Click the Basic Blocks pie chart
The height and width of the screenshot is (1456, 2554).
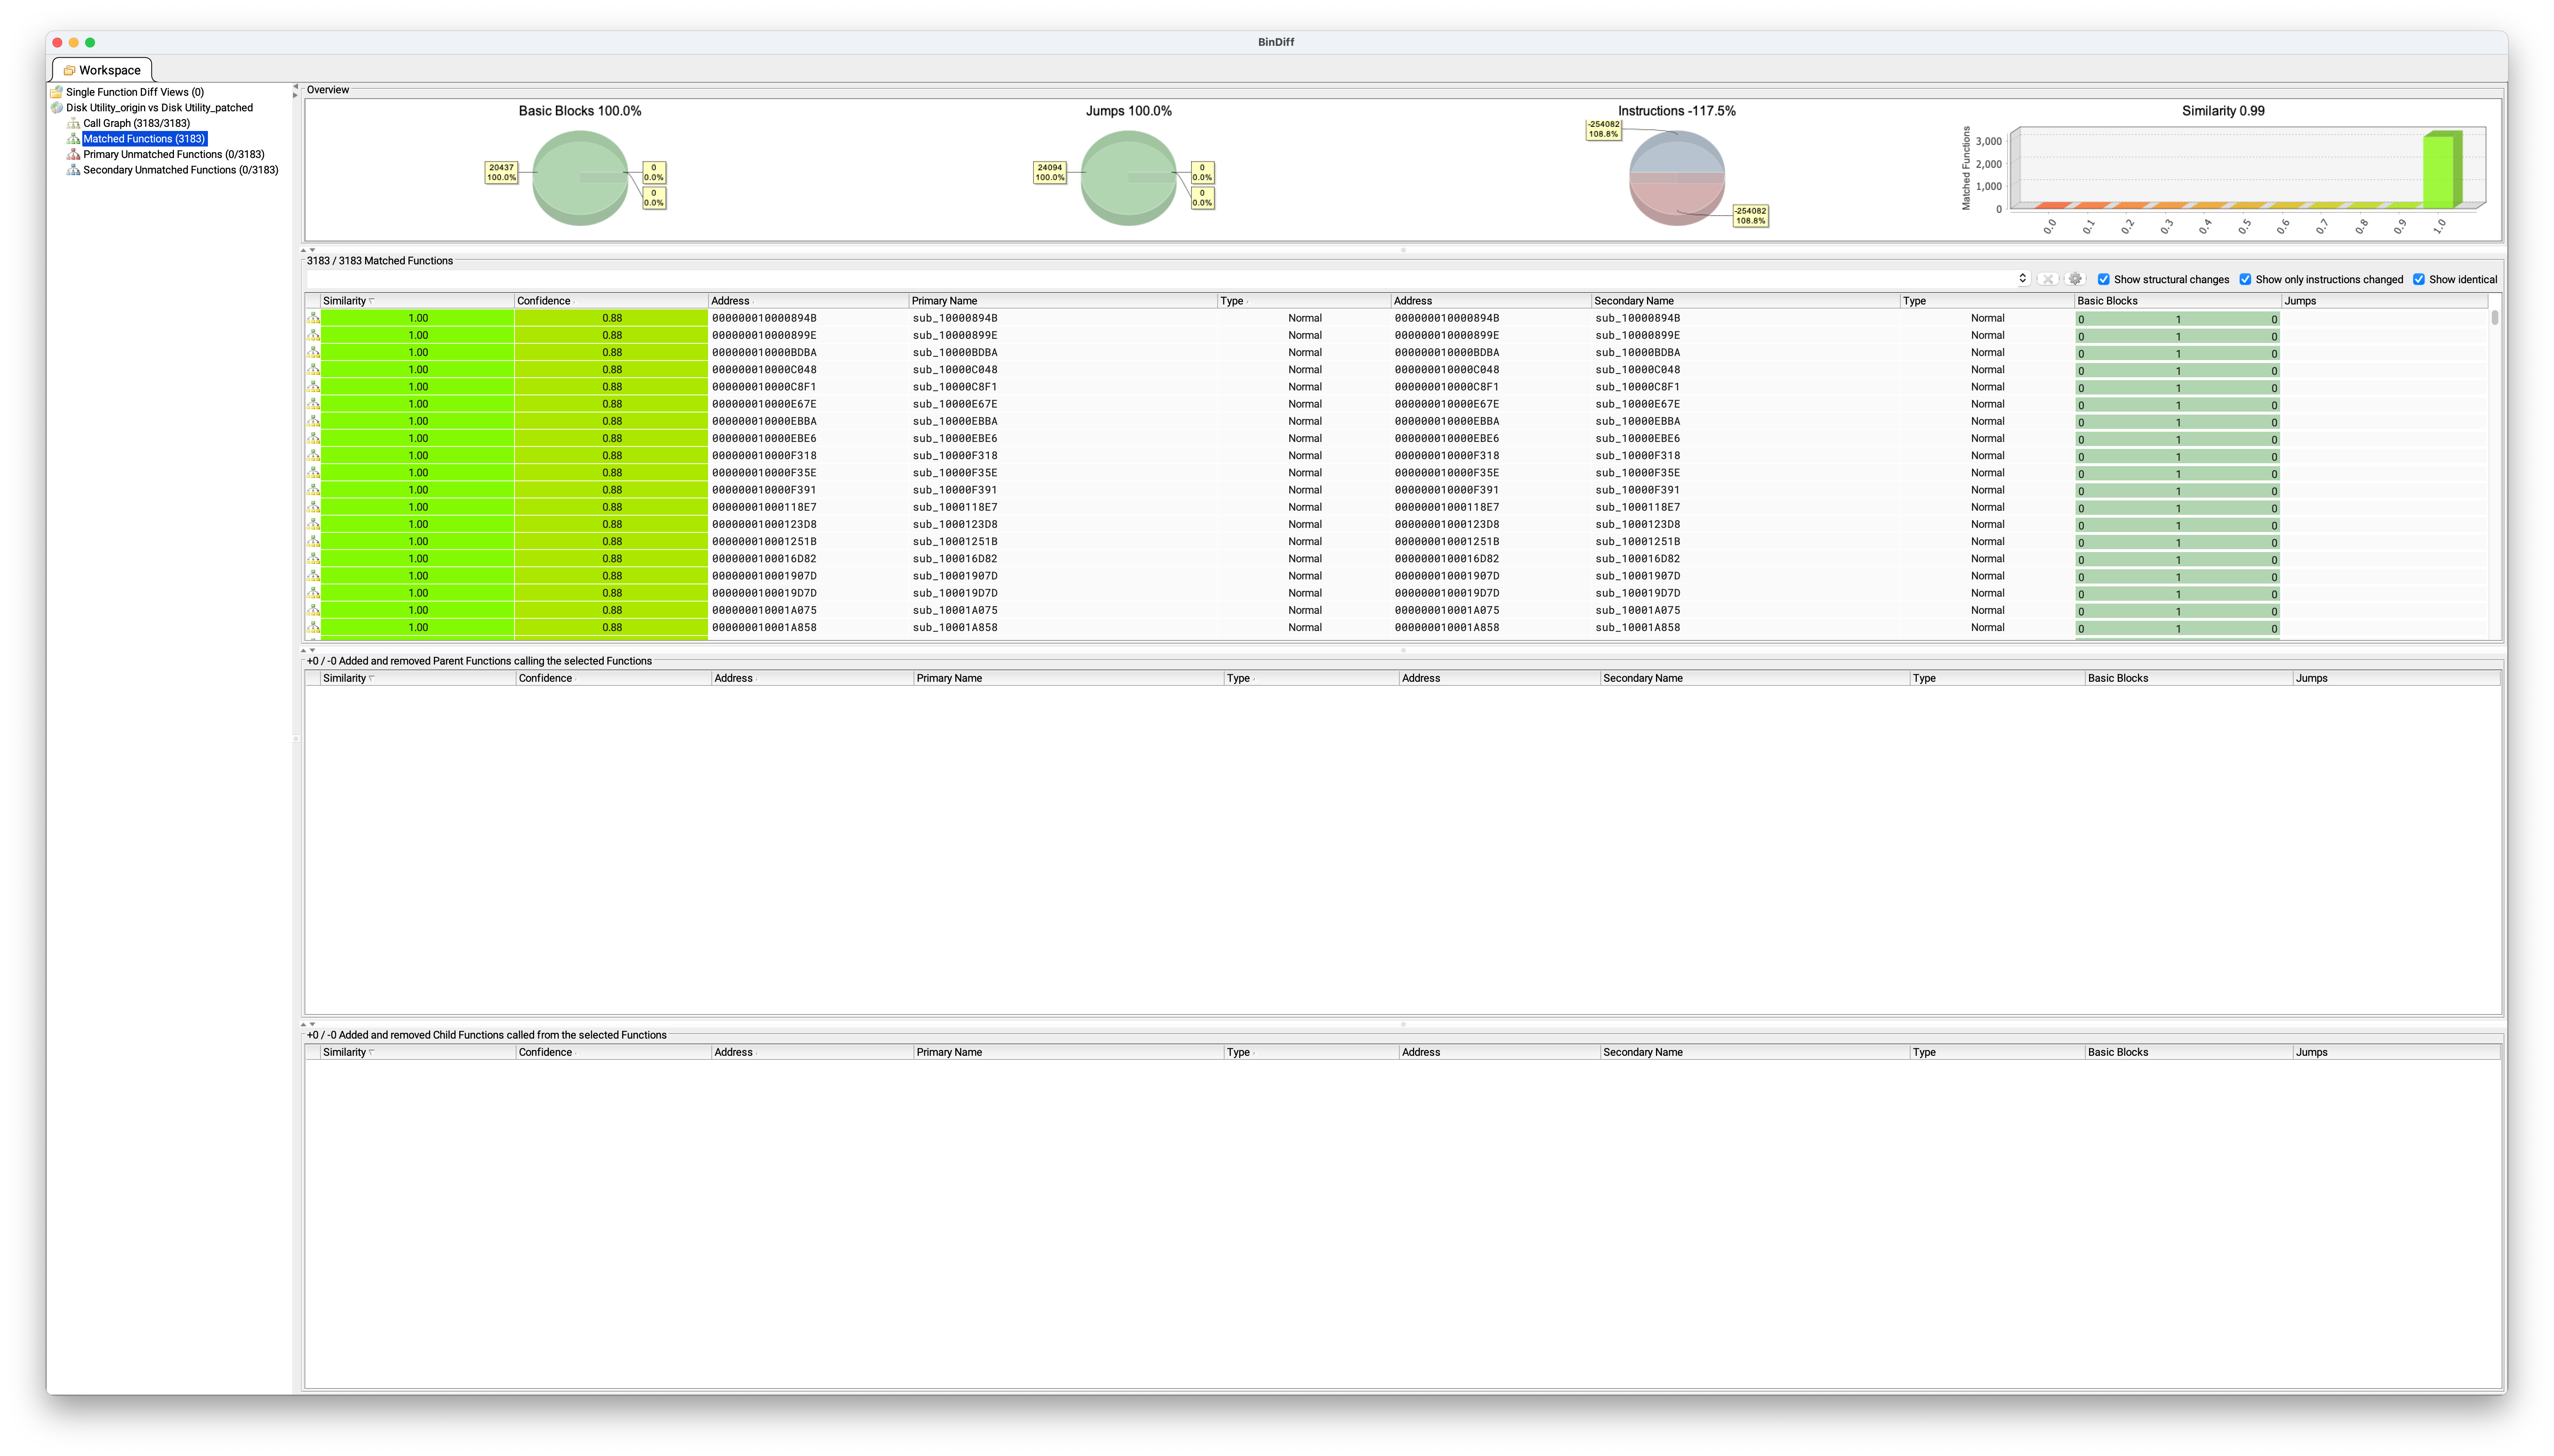coord(580,178)
